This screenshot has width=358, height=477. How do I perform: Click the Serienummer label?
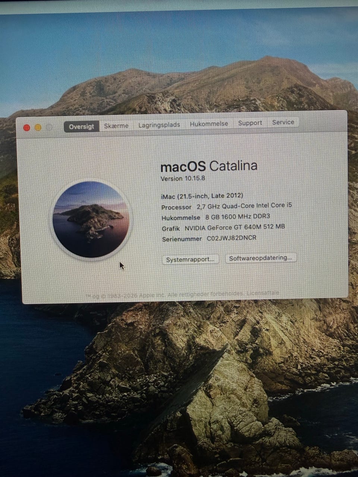pos(182,239)
